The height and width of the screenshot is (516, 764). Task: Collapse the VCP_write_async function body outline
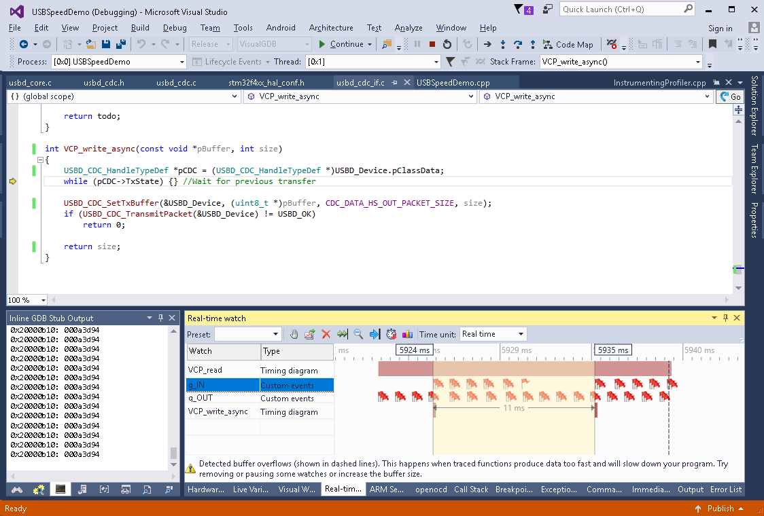[40, 160]
